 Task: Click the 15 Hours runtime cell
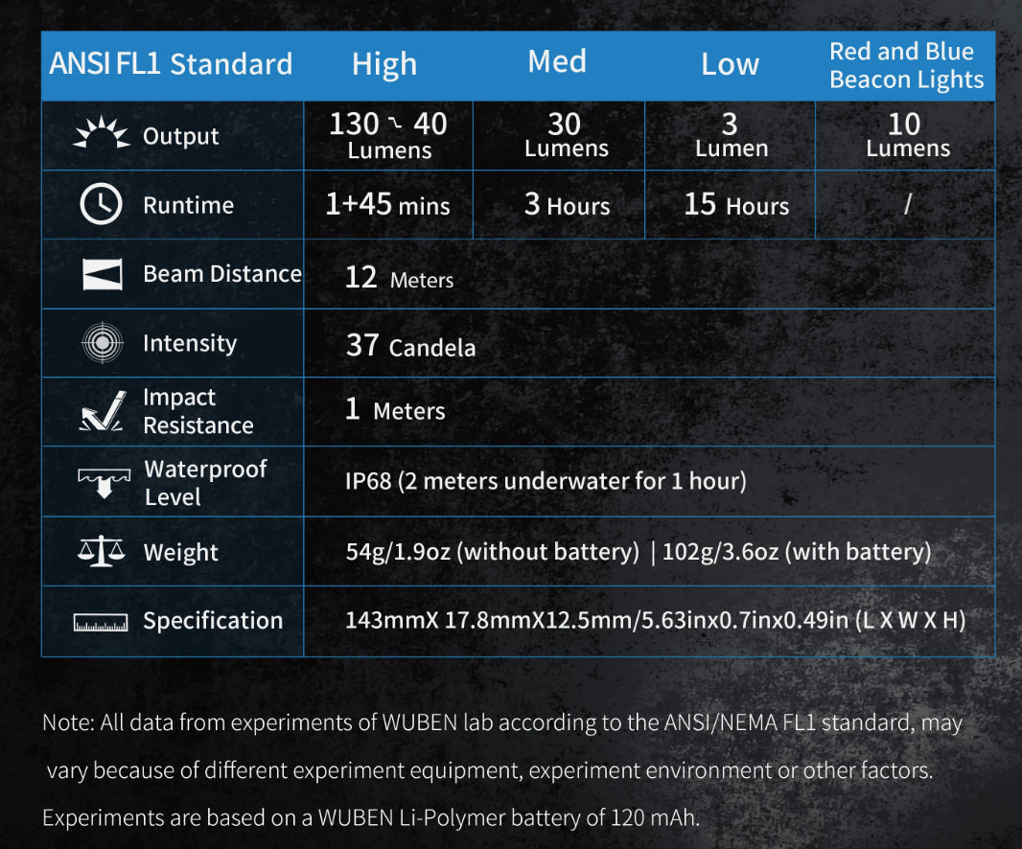(x=735, y=205)
